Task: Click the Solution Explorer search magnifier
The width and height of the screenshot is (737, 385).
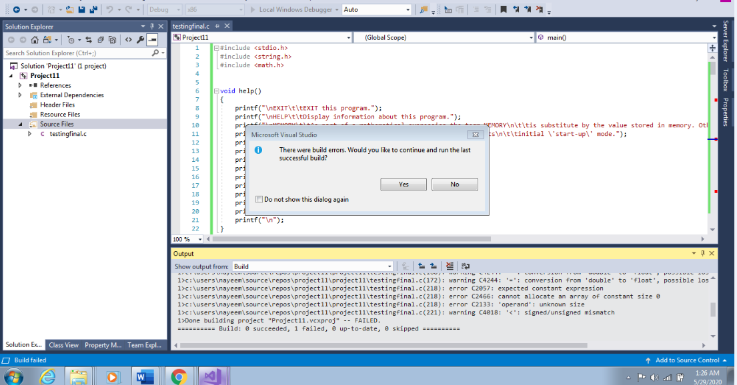Action: 155,53
